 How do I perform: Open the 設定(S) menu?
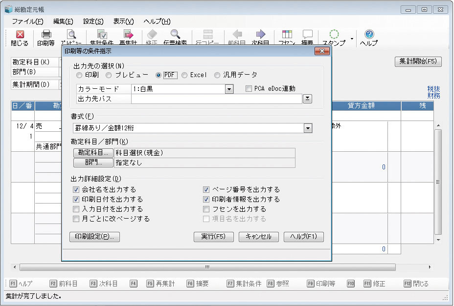click(93, 21)
